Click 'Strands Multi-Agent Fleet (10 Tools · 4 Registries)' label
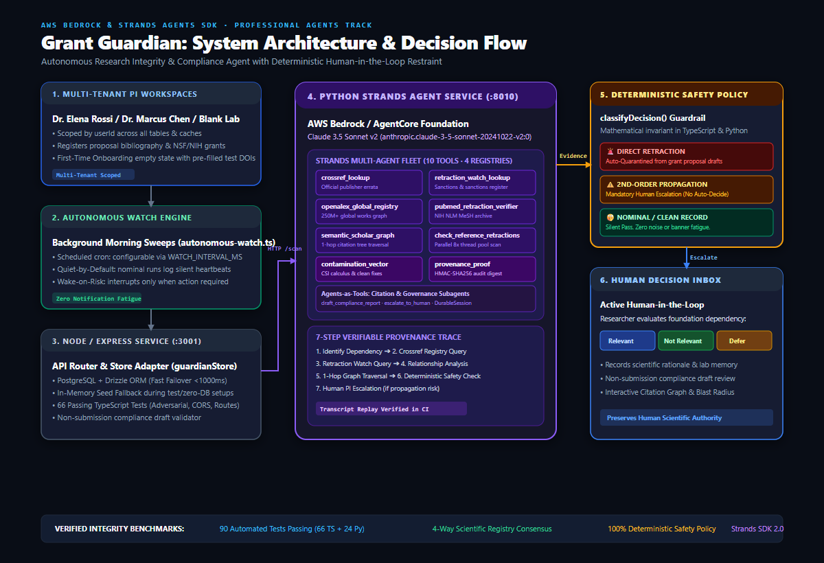 [413, 161]
